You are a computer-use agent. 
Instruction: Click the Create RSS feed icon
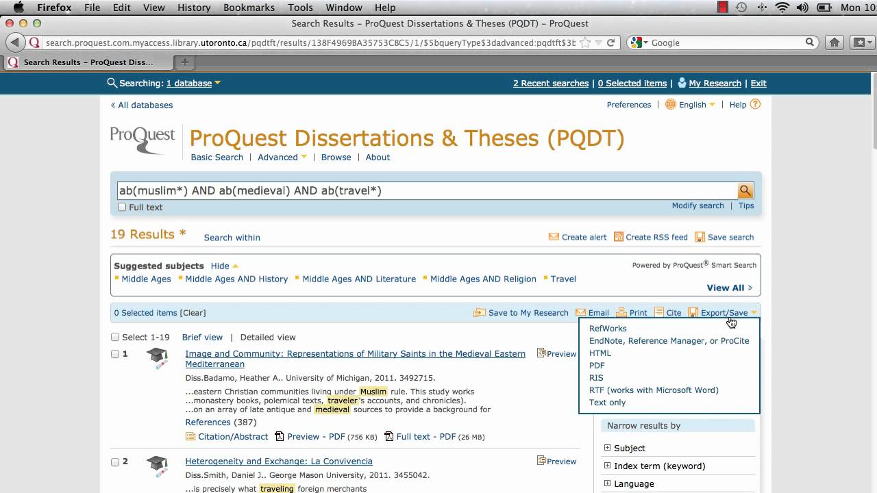click(618, 237)
